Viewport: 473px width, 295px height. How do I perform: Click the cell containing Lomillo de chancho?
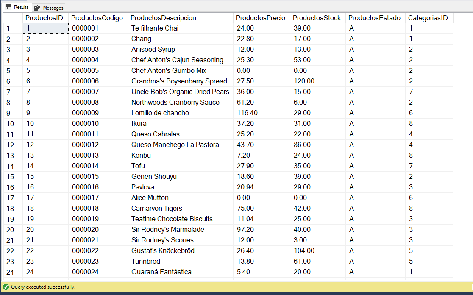click(x=181, y=113)
